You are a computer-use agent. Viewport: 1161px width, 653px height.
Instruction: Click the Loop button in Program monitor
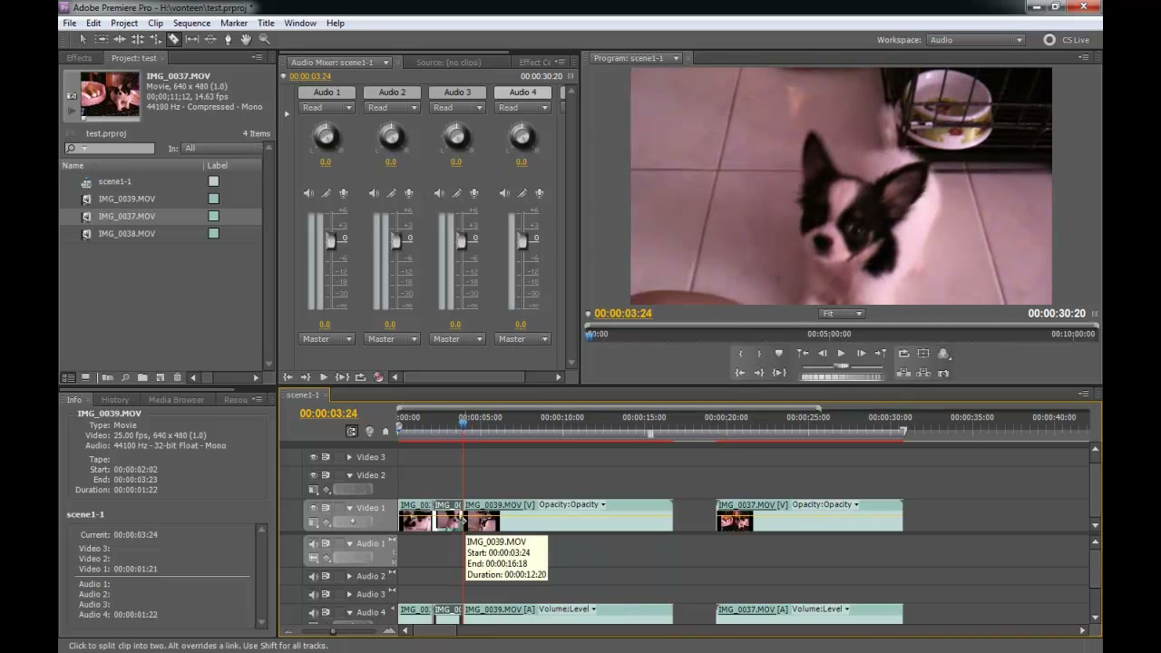click(904, 354)
